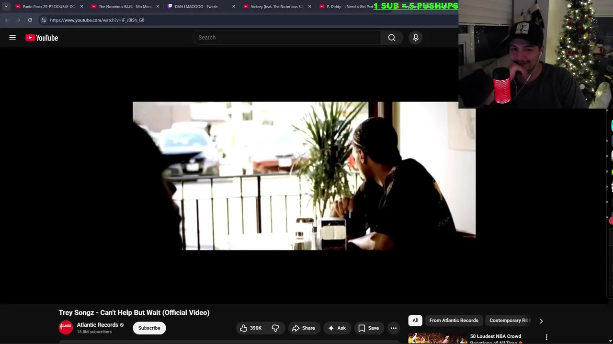The image size is (613, 344).
Task: Select the All filter chip
Action: coord(415,321)
